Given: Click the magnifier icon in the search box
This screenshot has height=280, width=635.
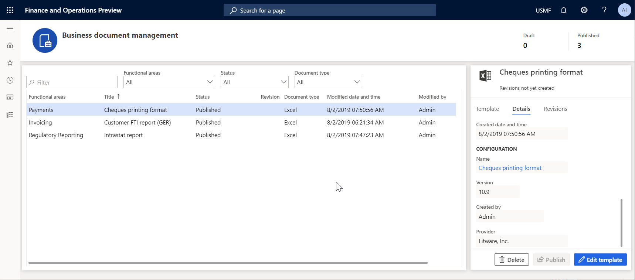Looking at the screenshot, I should pyautogui.click(x=233, y=10).
